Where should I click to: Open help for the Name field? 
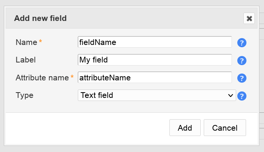click(242, 43)
